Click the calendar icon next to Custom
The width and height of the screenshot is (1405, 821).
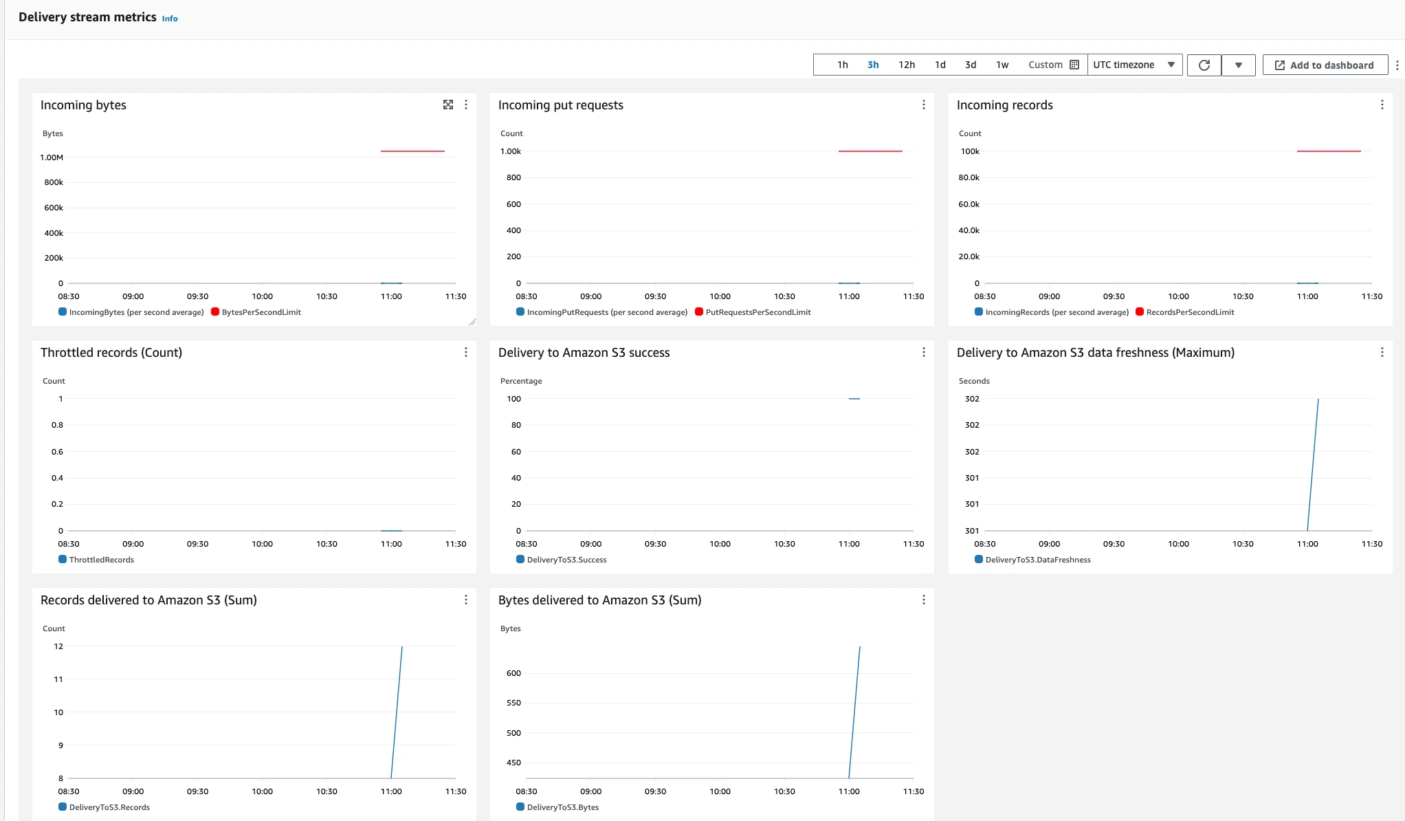[1074, 65]
